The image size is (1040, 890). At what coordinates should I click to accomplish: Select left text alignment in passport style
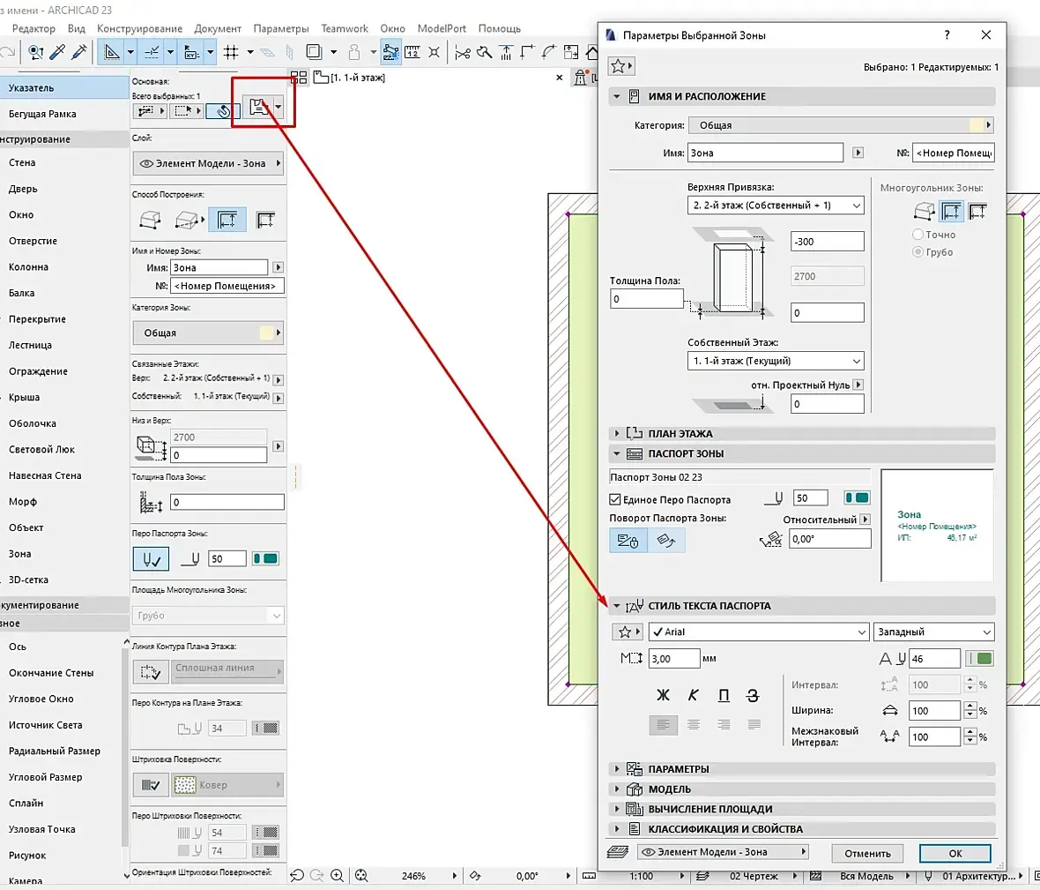pyautogui.click(x=664, y=725)
